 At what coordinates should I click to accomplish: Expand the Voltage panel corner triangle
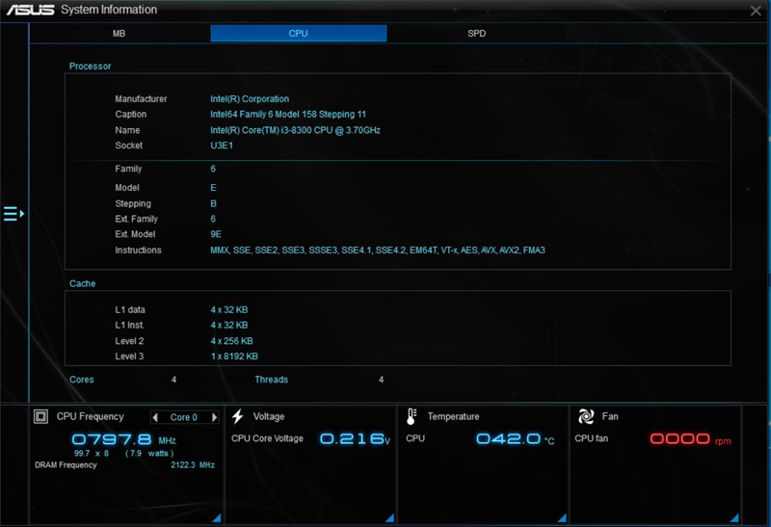pyautogui.click(x=390, y=517)
